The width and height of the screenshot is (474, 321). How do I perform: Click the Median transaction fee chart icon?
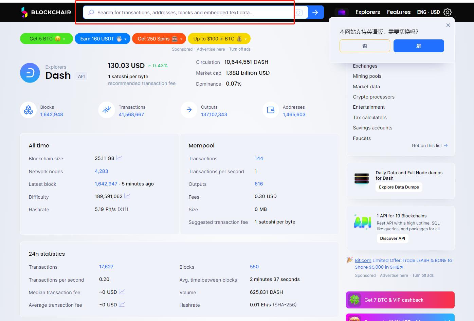[x=122, y=292]
